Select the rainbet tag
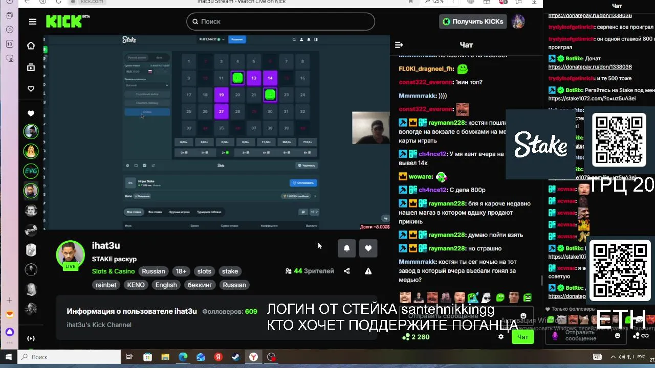The width and height of the screenshot is (655, 368). pos(106,285)
